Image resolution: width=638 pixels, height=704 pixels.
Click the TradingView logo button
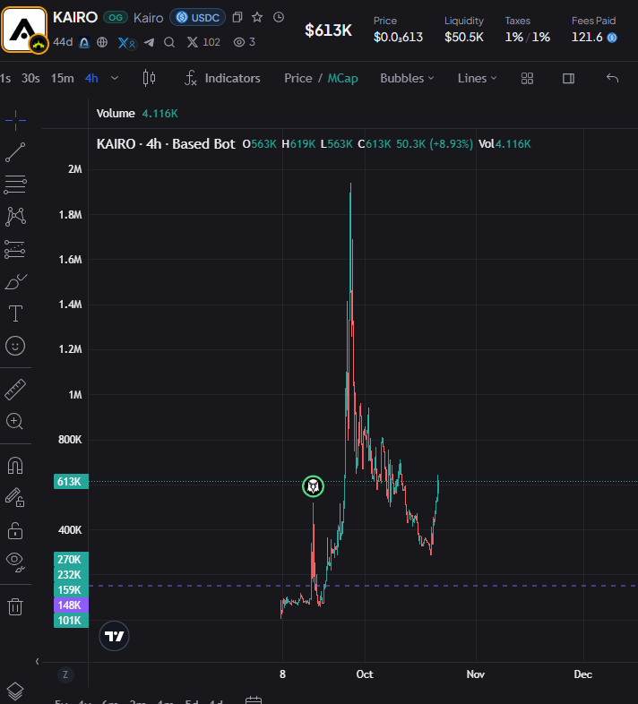coord(114,636)
